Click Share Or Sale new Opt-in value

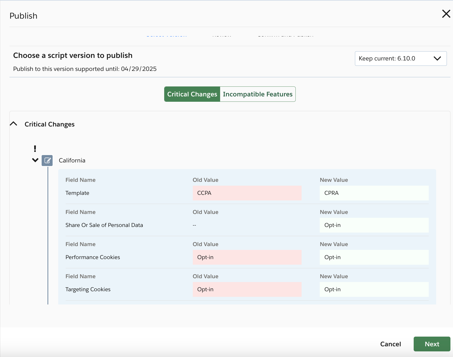pyautogui.click(x=374, y=225)
